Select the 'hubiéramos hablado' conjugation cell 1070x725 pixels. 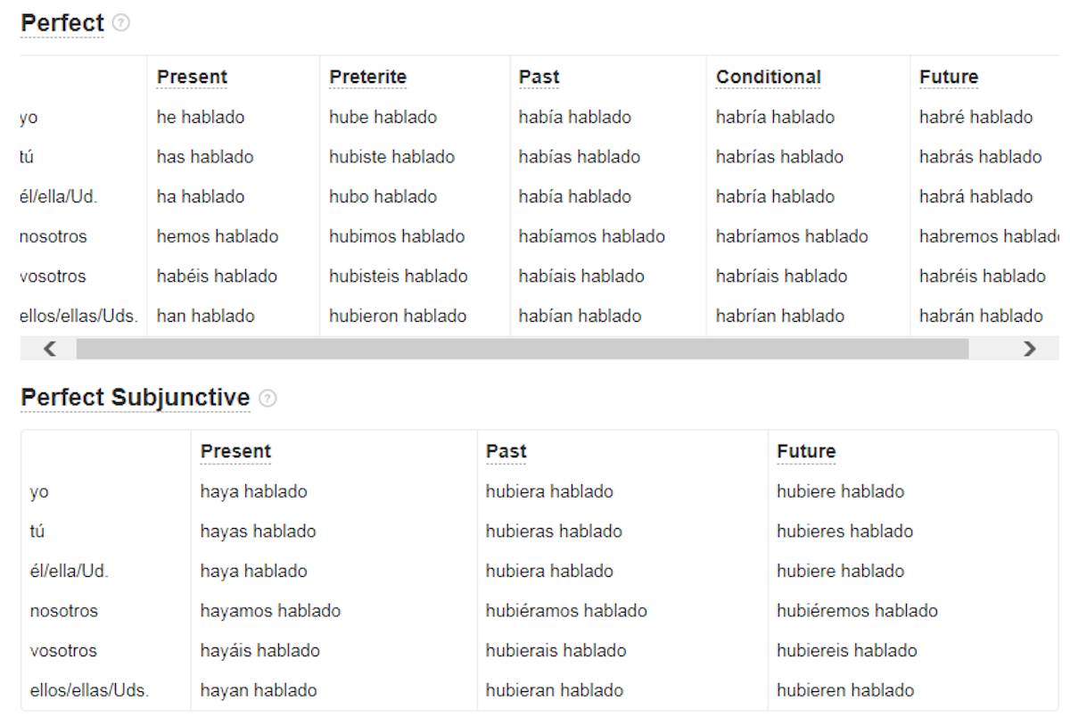coord(566,611)
